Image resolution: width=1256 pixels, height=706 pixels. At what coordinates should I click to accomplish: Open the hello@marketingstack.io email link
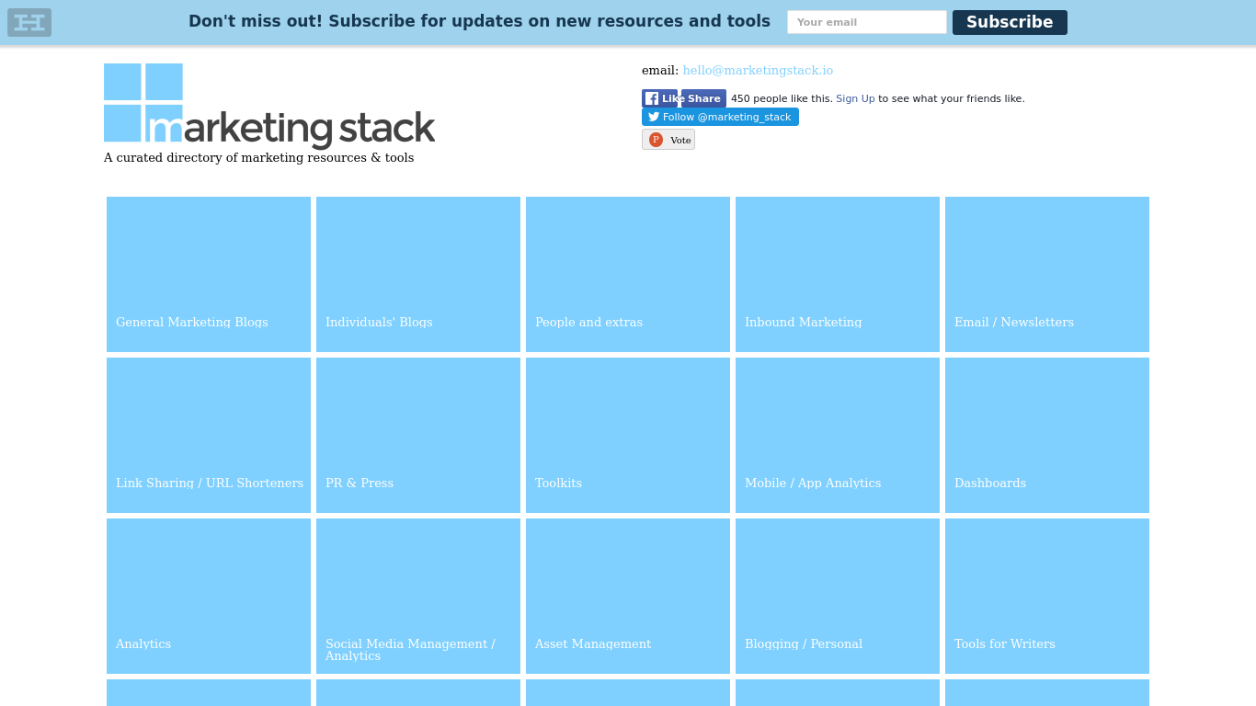tap(757, 70)
